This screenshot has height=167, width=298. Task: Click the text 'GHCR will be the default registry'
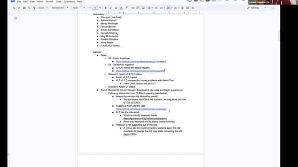[x=133, y=68]
